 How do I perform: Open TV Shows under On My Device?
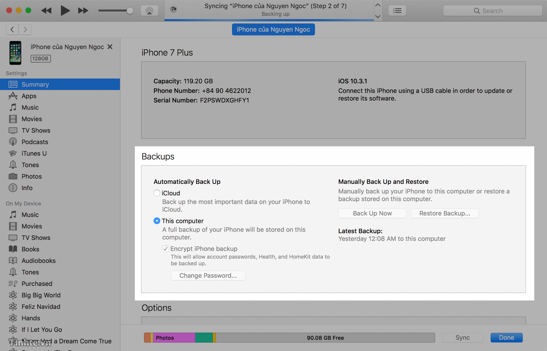tap(60, 238)
